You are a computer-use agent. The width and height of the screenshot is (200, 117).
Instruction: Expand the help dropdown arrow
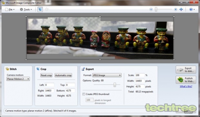click(194, 9)
